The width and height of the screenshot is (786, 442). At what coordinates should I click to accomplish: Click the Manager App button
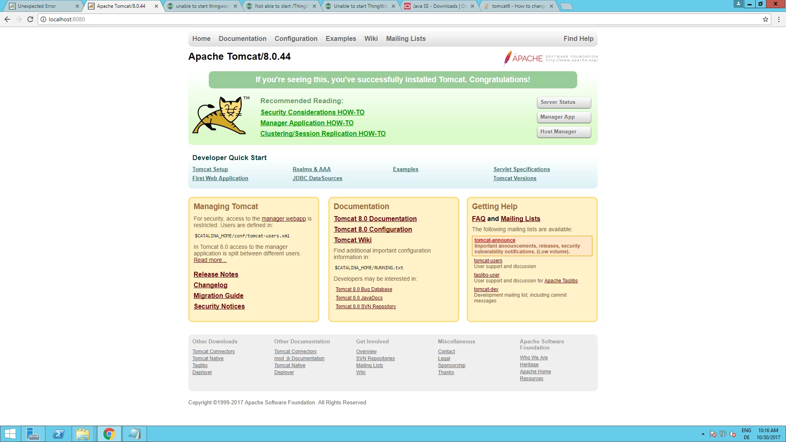tap(564, 117)
